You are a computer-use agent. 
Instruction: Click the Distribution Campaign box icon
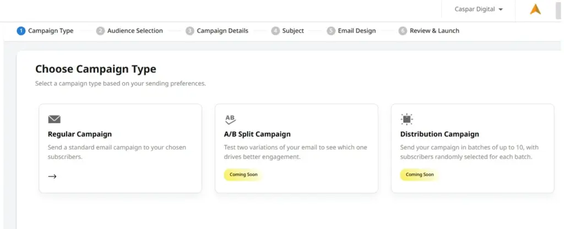pyautogui.click(x=407, y=119)
